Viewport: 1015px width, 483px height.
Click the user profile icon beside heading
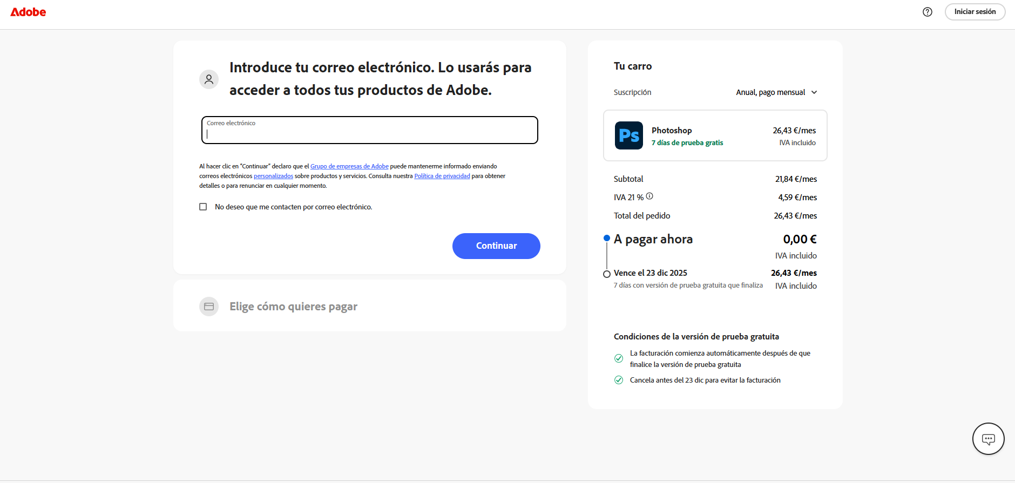pos(209,79)
